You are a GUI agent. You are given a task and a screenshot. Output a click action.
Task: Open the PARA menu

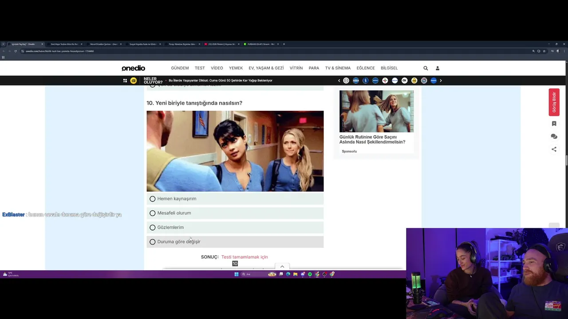tap(314, 68)
